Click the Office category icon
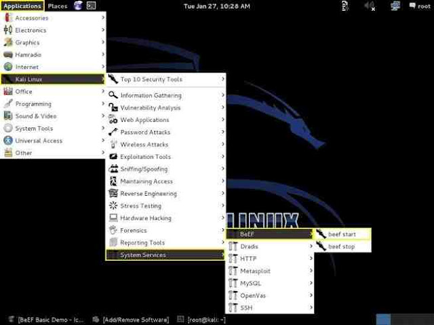Screen dimensions: 434x325 click(x=8, y=91)
